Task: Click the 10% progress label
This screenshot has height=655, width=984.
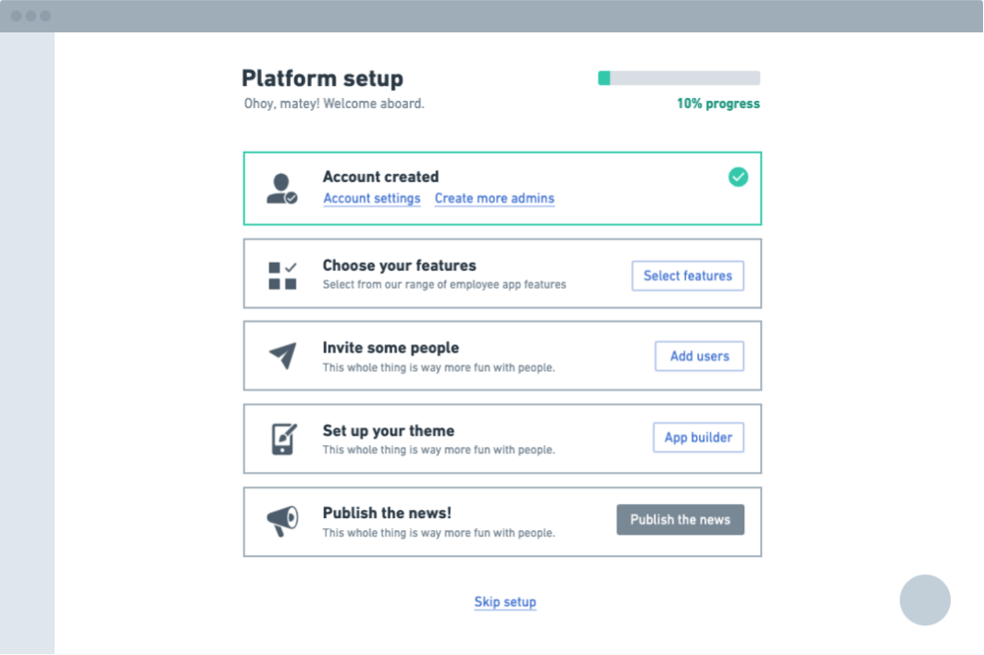Action: (x=718, y=104)
